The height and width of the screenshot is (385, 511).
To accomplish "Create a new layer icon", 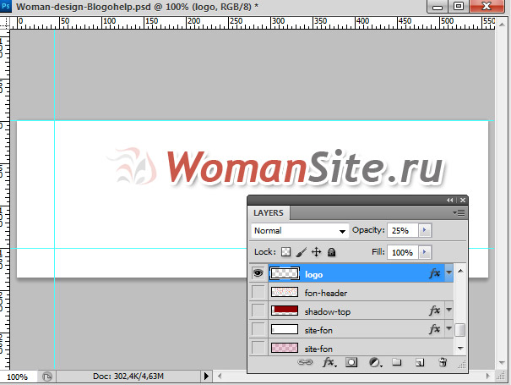I will click(420, 362).
